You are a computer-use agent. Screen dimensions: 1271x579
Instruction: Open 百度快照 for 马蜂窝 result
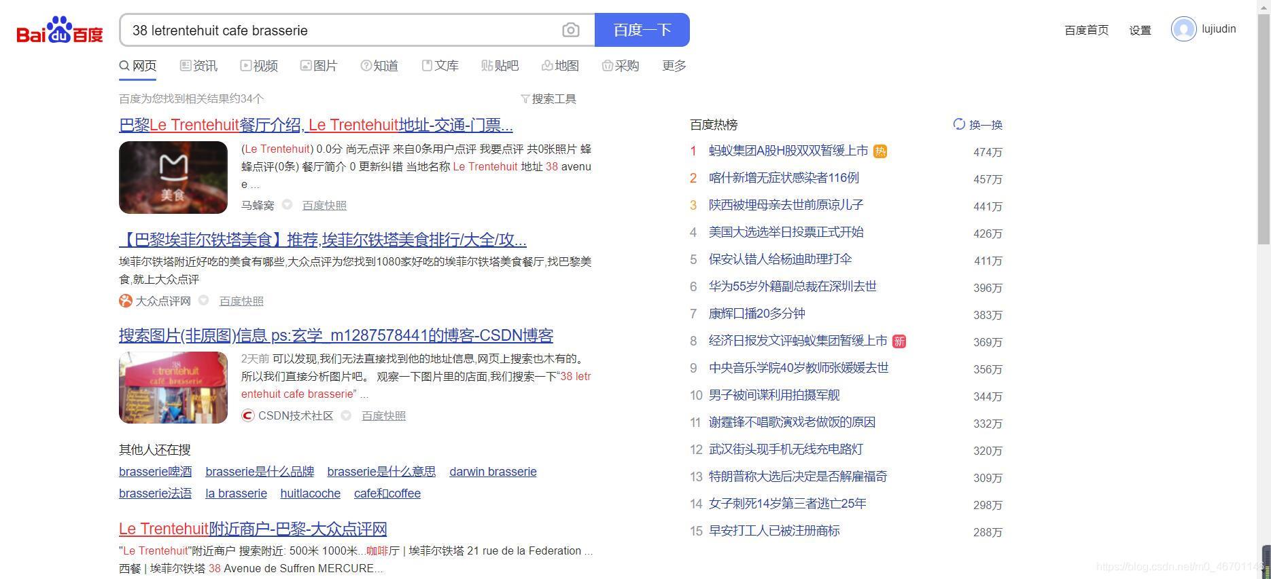[324, 205]
